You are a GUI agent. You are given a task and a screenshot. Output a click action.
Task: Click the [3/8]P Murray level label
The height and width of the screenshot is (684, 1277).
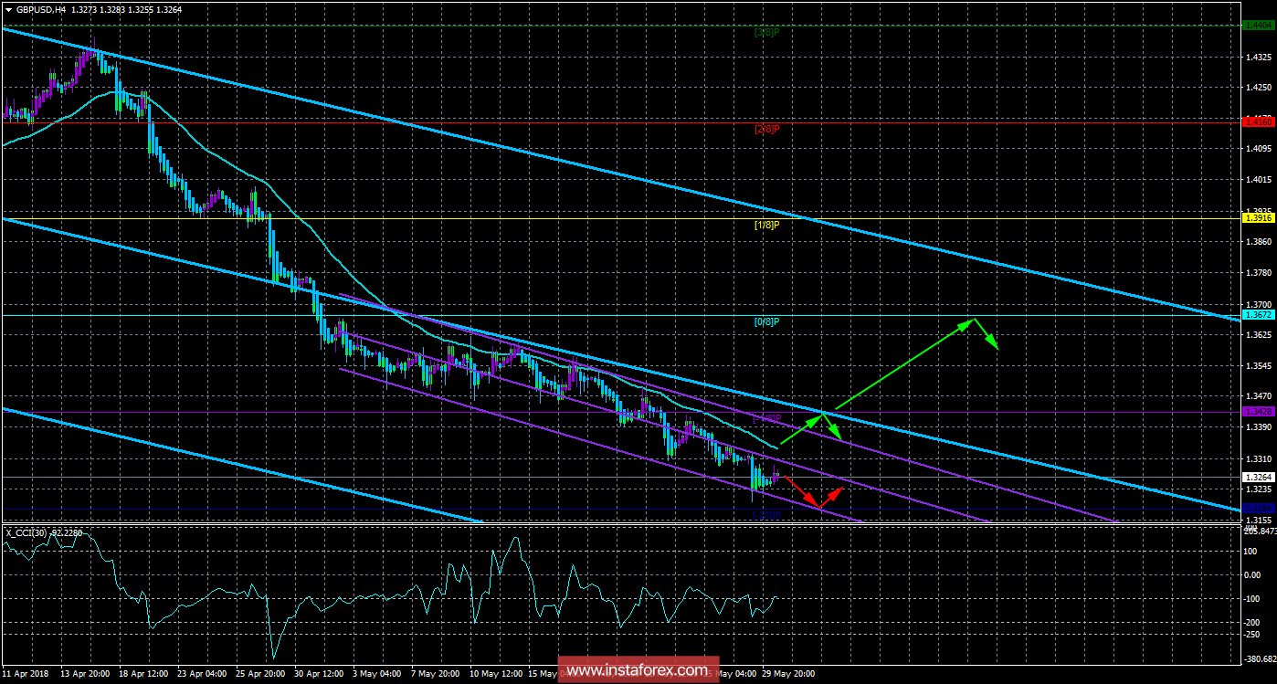pyautogui.click(x=766, y=33)
